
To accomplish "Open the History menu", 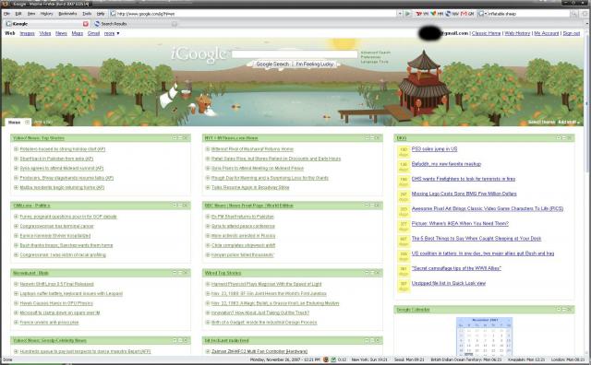I will 47,14.
